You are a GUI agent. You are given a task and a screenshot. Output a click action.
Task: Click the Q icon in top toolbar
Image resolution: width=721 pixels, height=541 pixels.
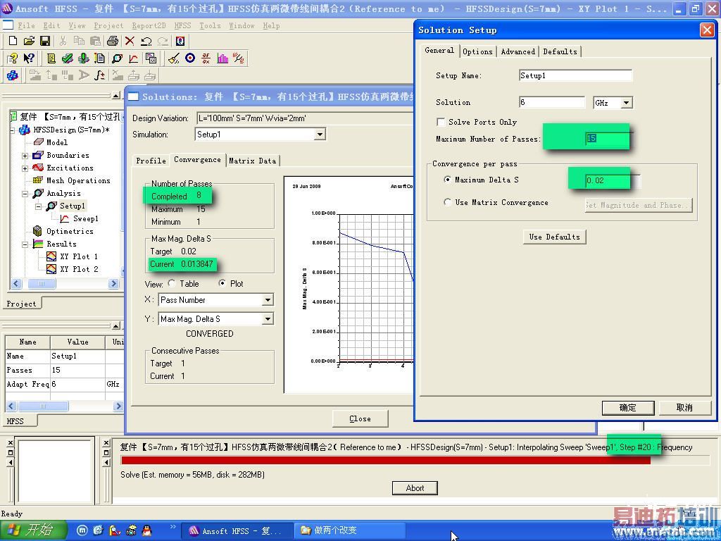coord(180,41)
